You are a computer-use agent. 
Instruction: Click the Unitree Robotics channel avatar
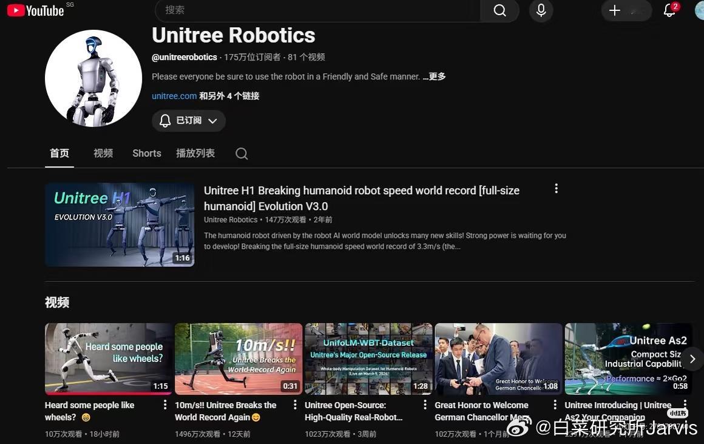pyautogui.click(x=93, y=78)
